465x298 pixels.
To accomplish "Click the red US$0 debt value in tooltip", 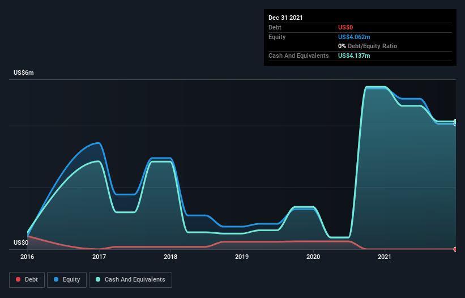I will (345, 27).
